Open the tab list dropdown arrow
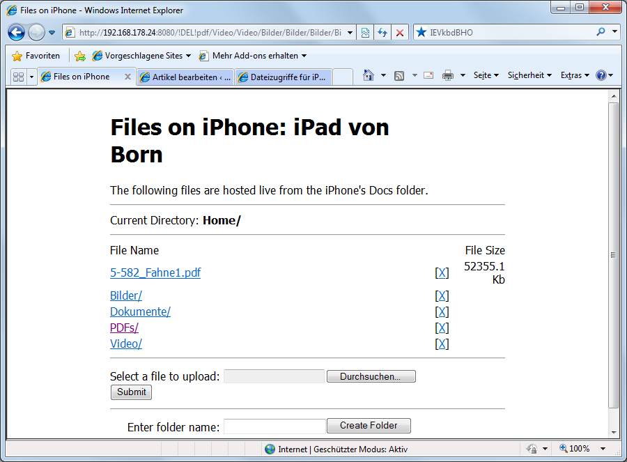 [x=31, y=77]
